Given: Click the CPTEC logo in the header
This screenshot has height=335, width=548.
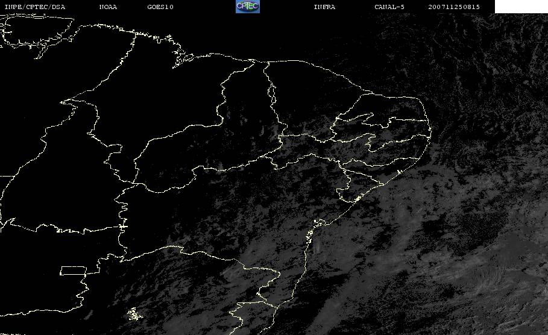Looking at the screenshot, I should pyautogui.click(x=247, y=7).
